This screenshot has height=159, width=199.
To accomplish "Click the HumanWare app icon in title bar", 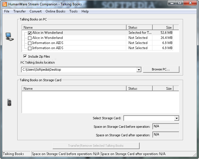I will point(5,4).
